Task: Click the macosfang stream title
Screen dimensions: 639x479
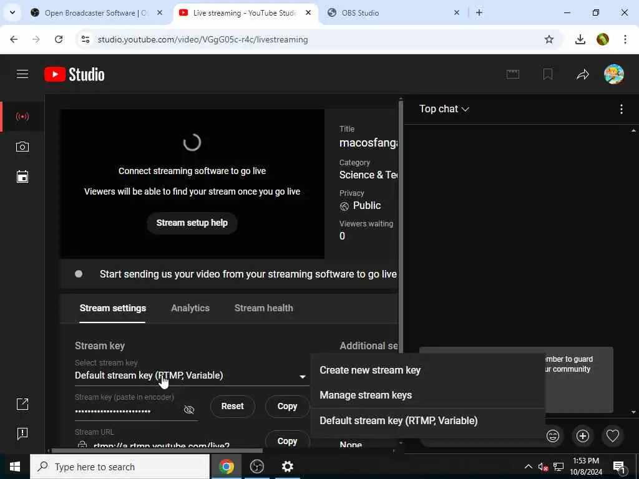Action: click(368, 143)
